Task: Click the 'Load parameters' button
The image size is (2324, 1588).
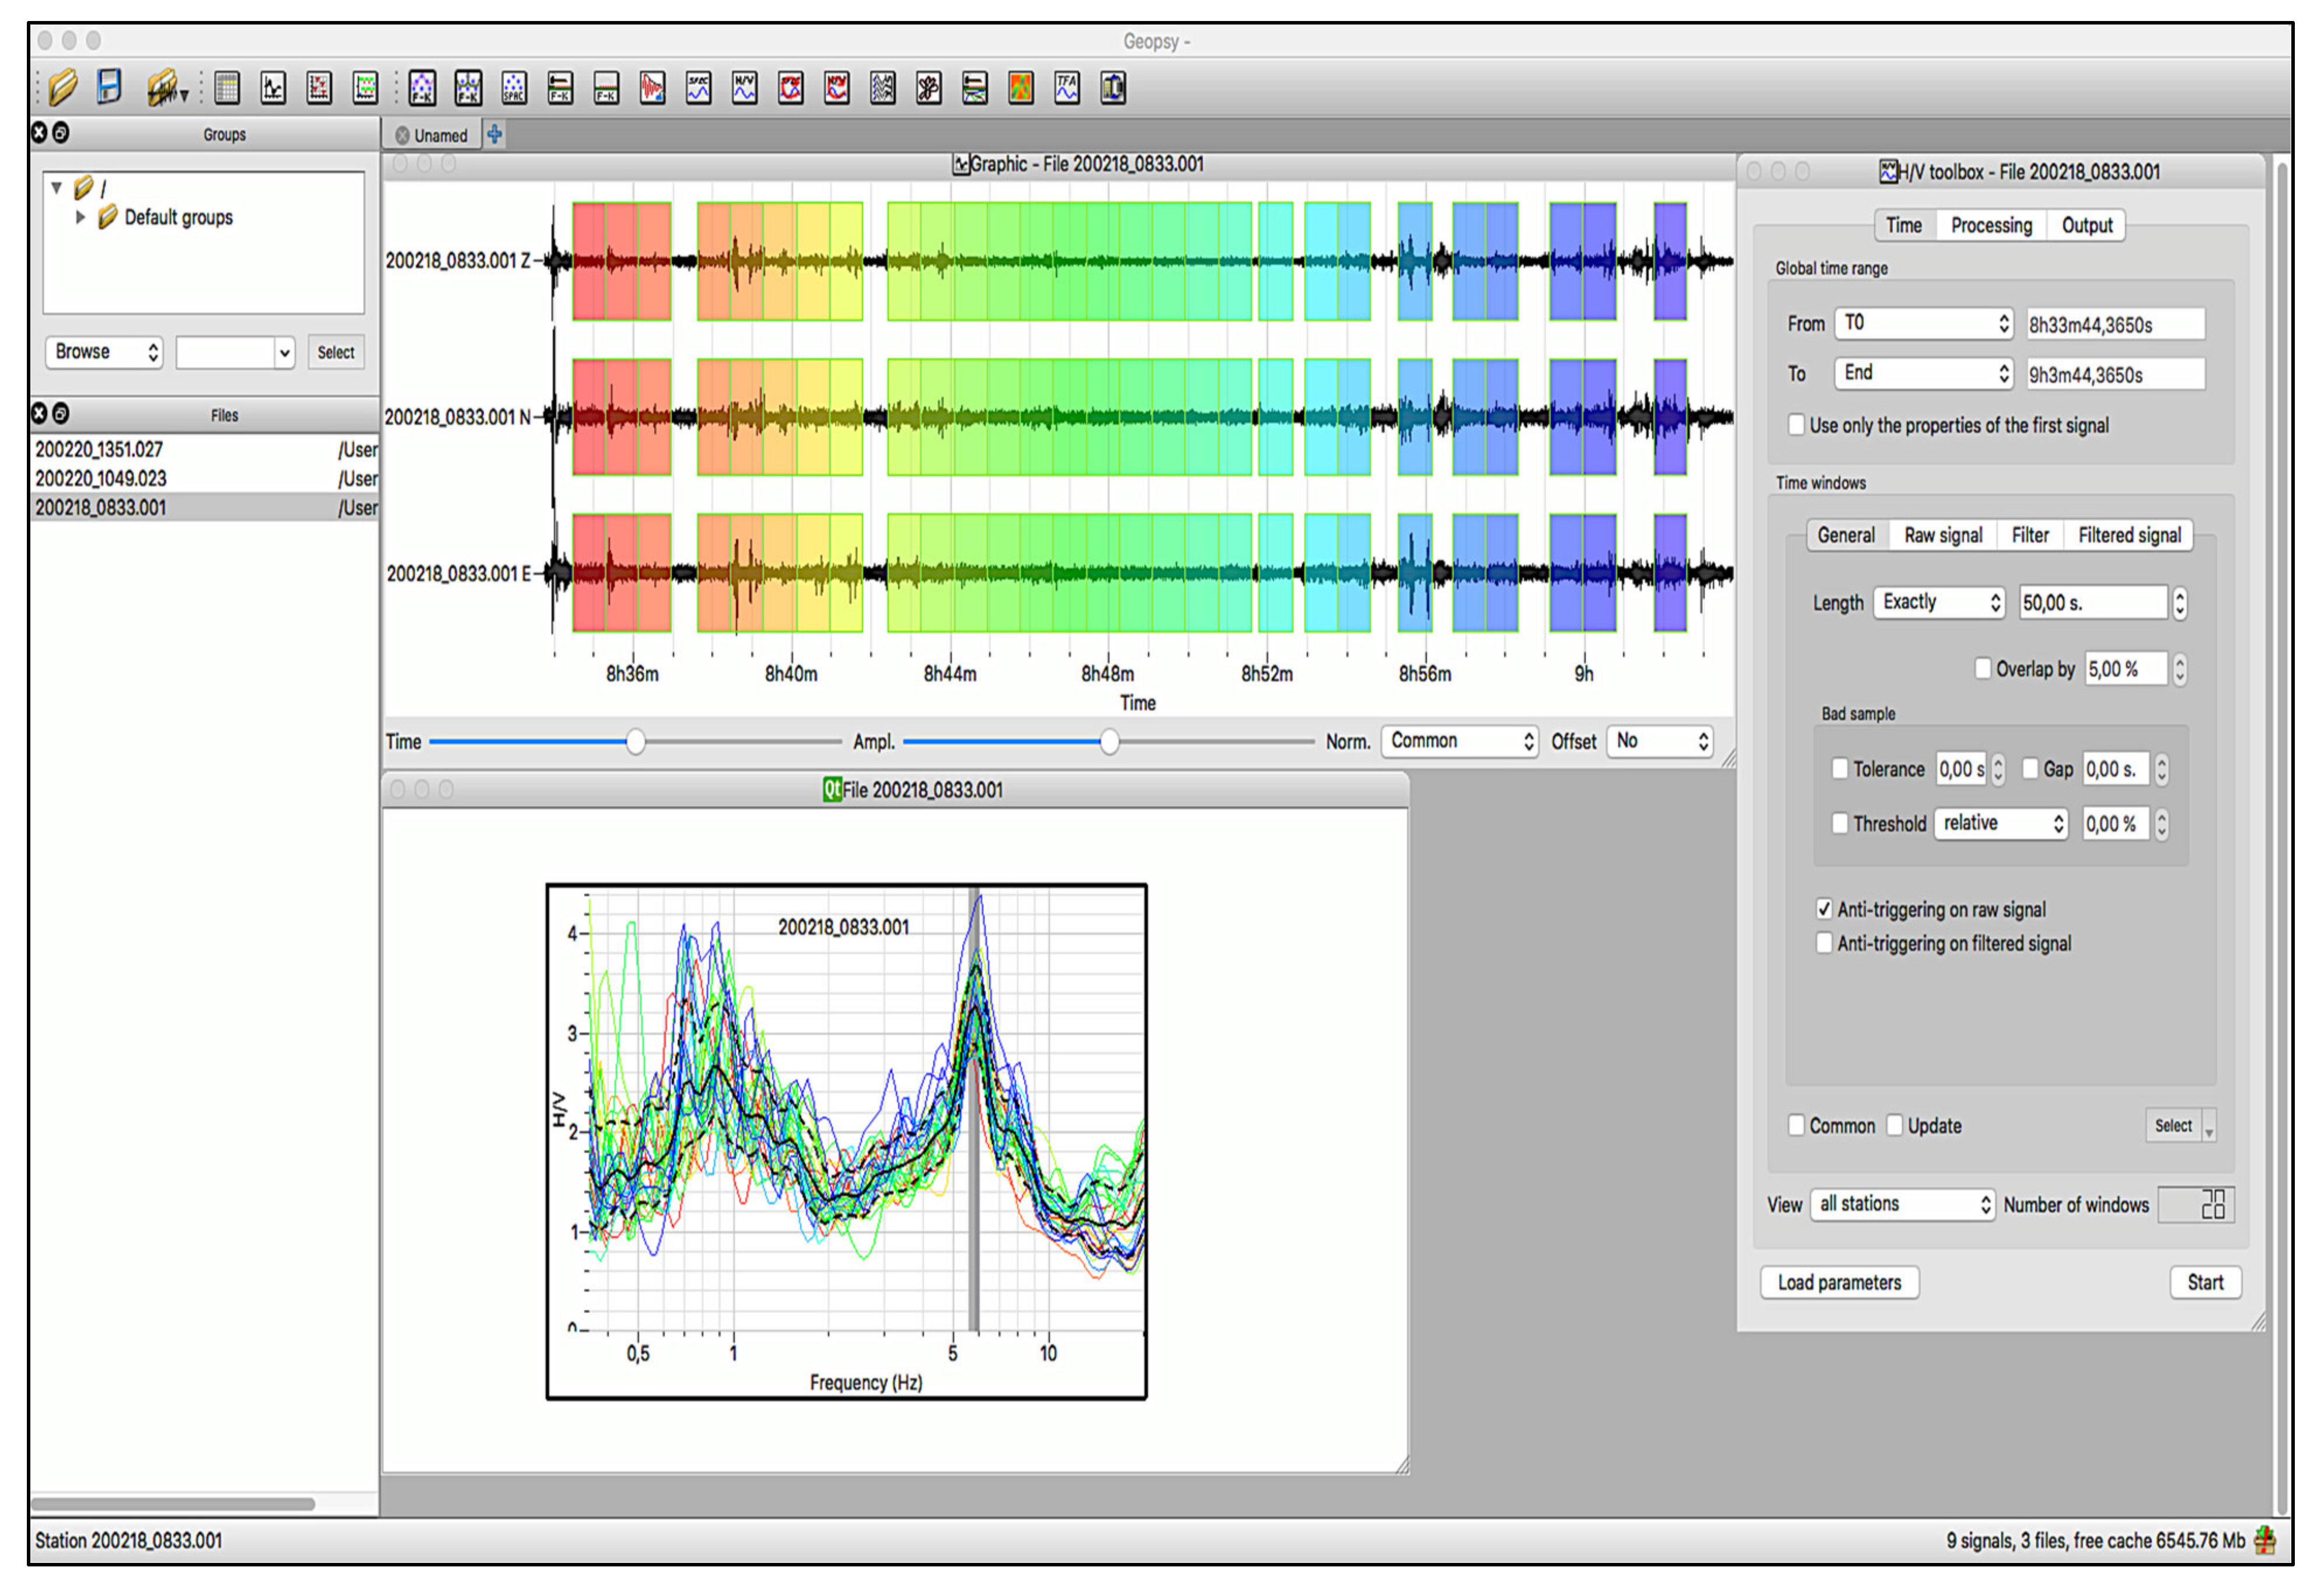Action: point(1839,1283)
